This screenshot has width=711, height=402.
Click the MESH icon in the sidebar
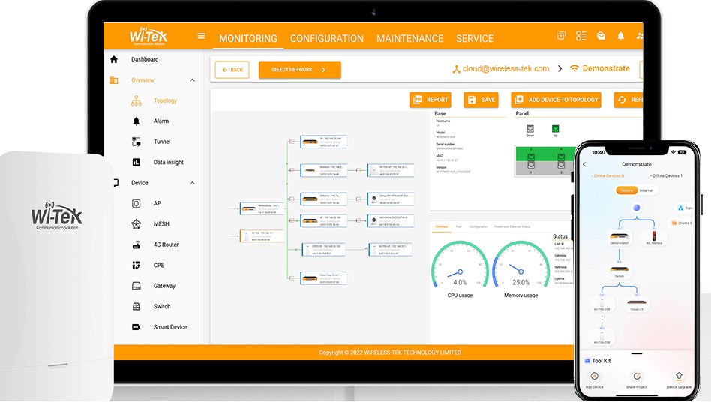point(136,224)
